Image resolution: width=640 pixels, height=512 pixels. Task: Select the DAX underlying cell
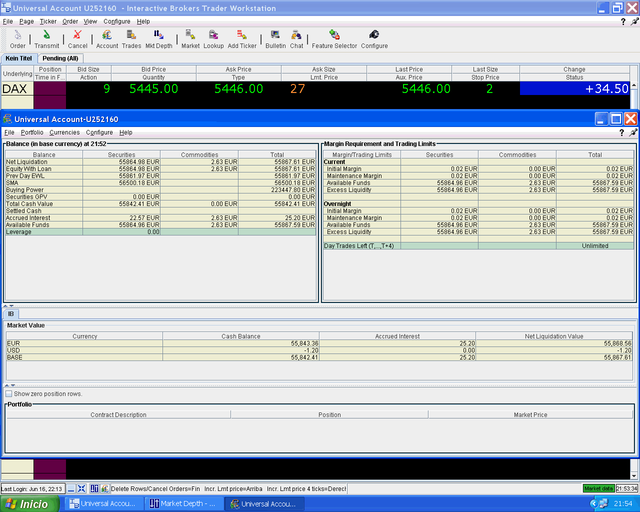click(x=17, y=88)
